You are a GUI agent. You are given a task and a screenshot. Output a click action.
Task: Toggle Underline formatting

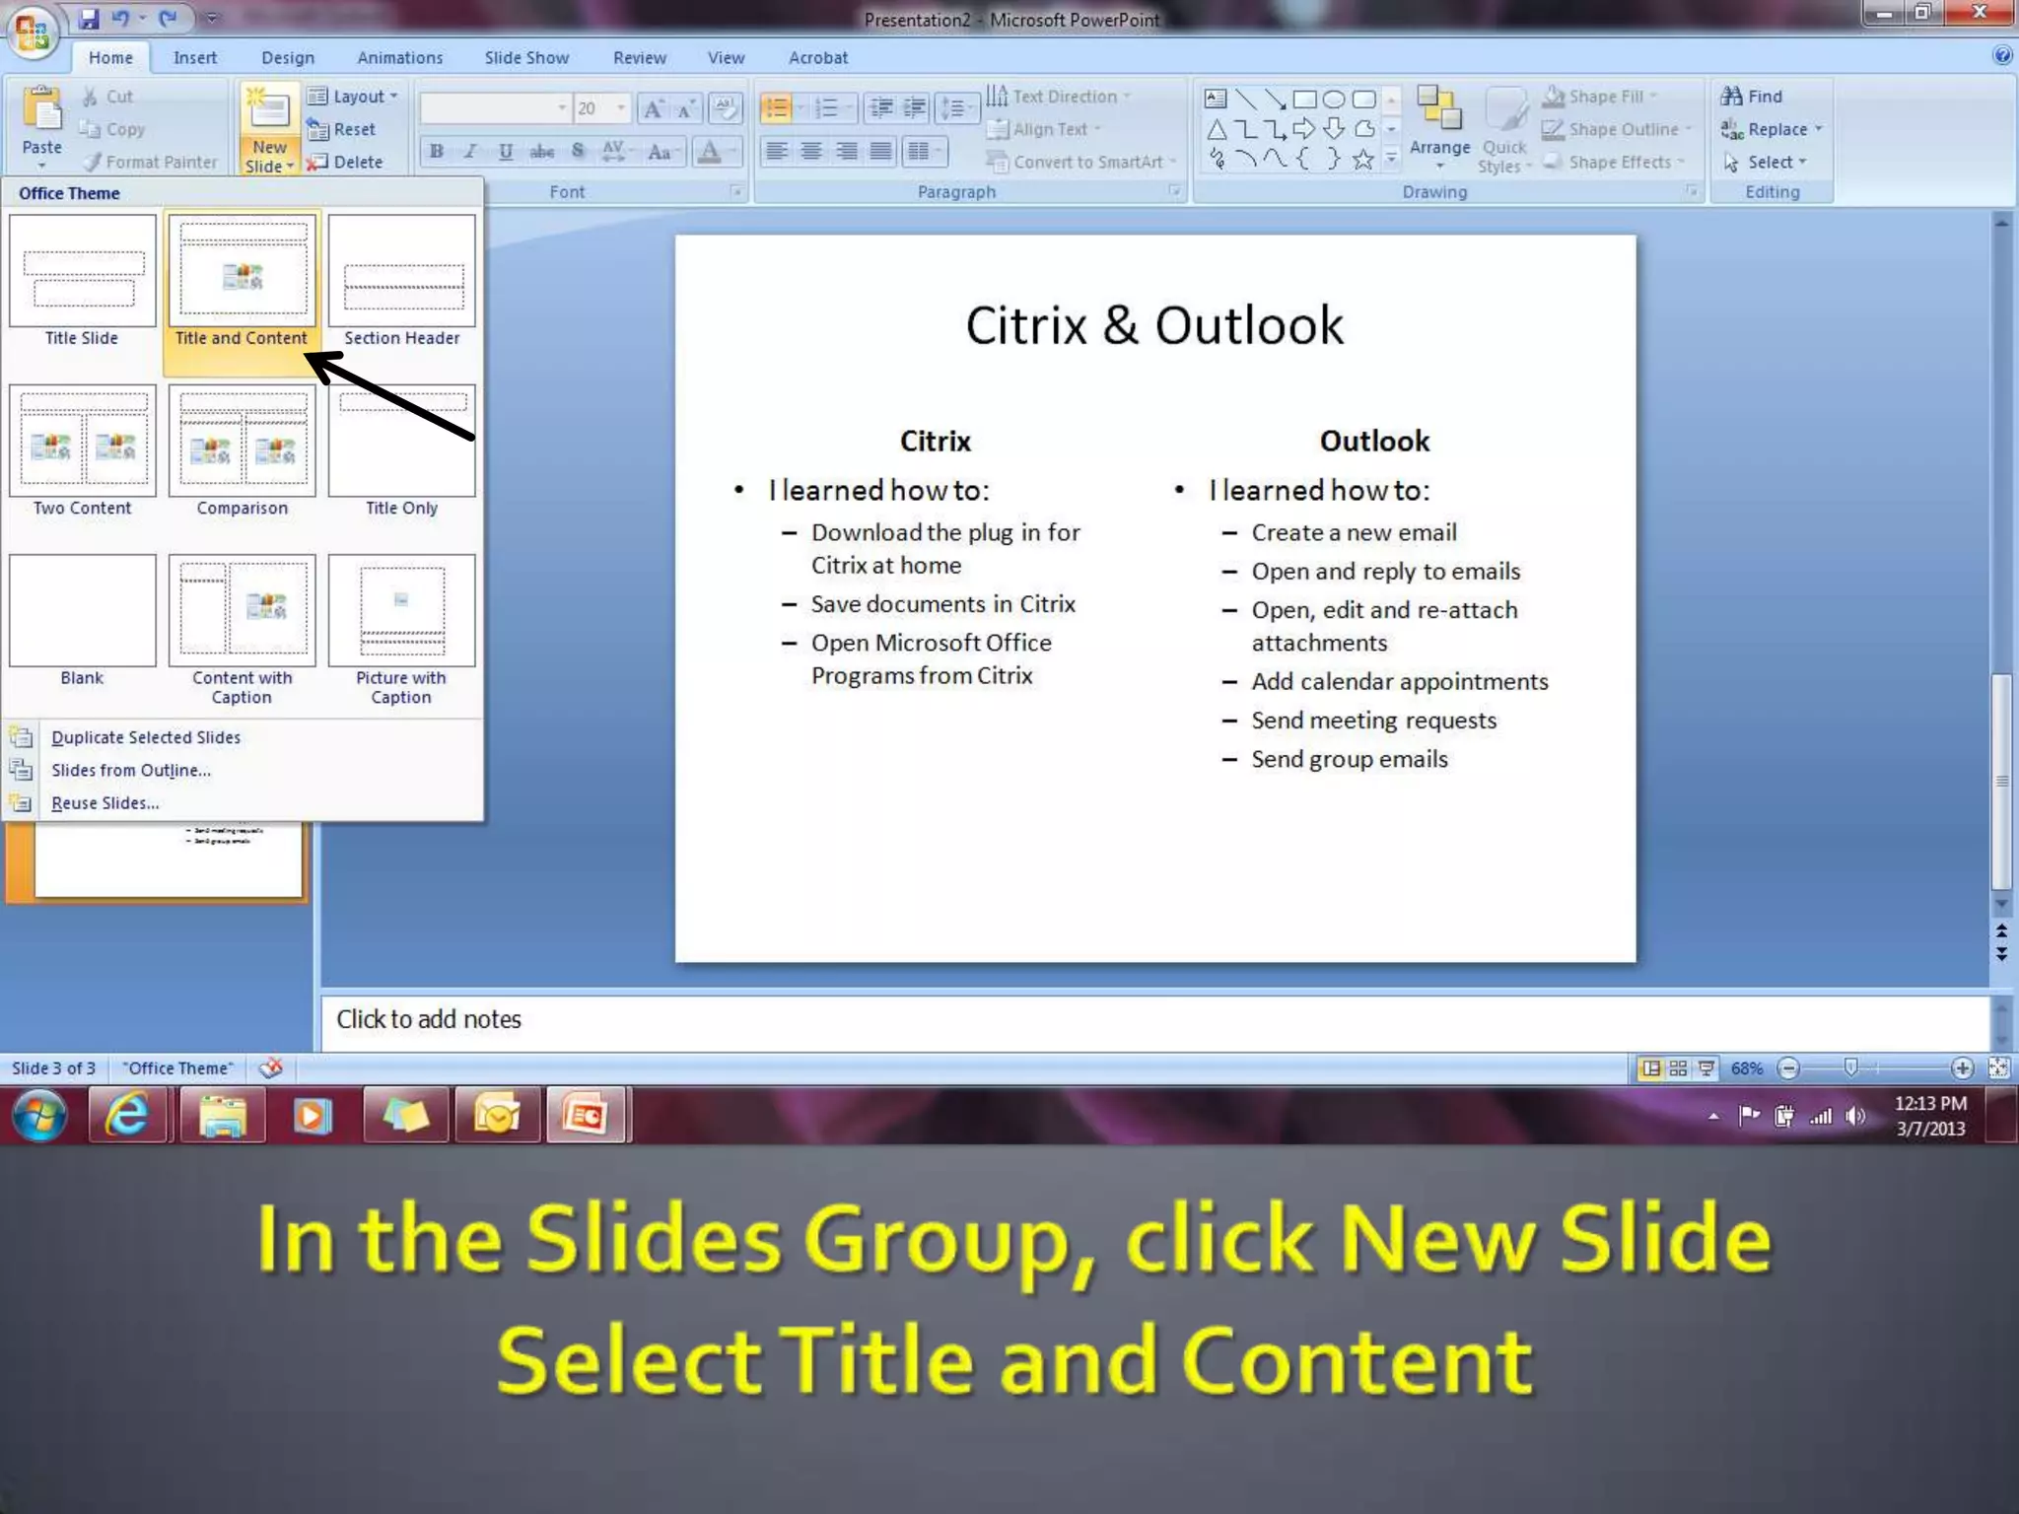(506, 151)
